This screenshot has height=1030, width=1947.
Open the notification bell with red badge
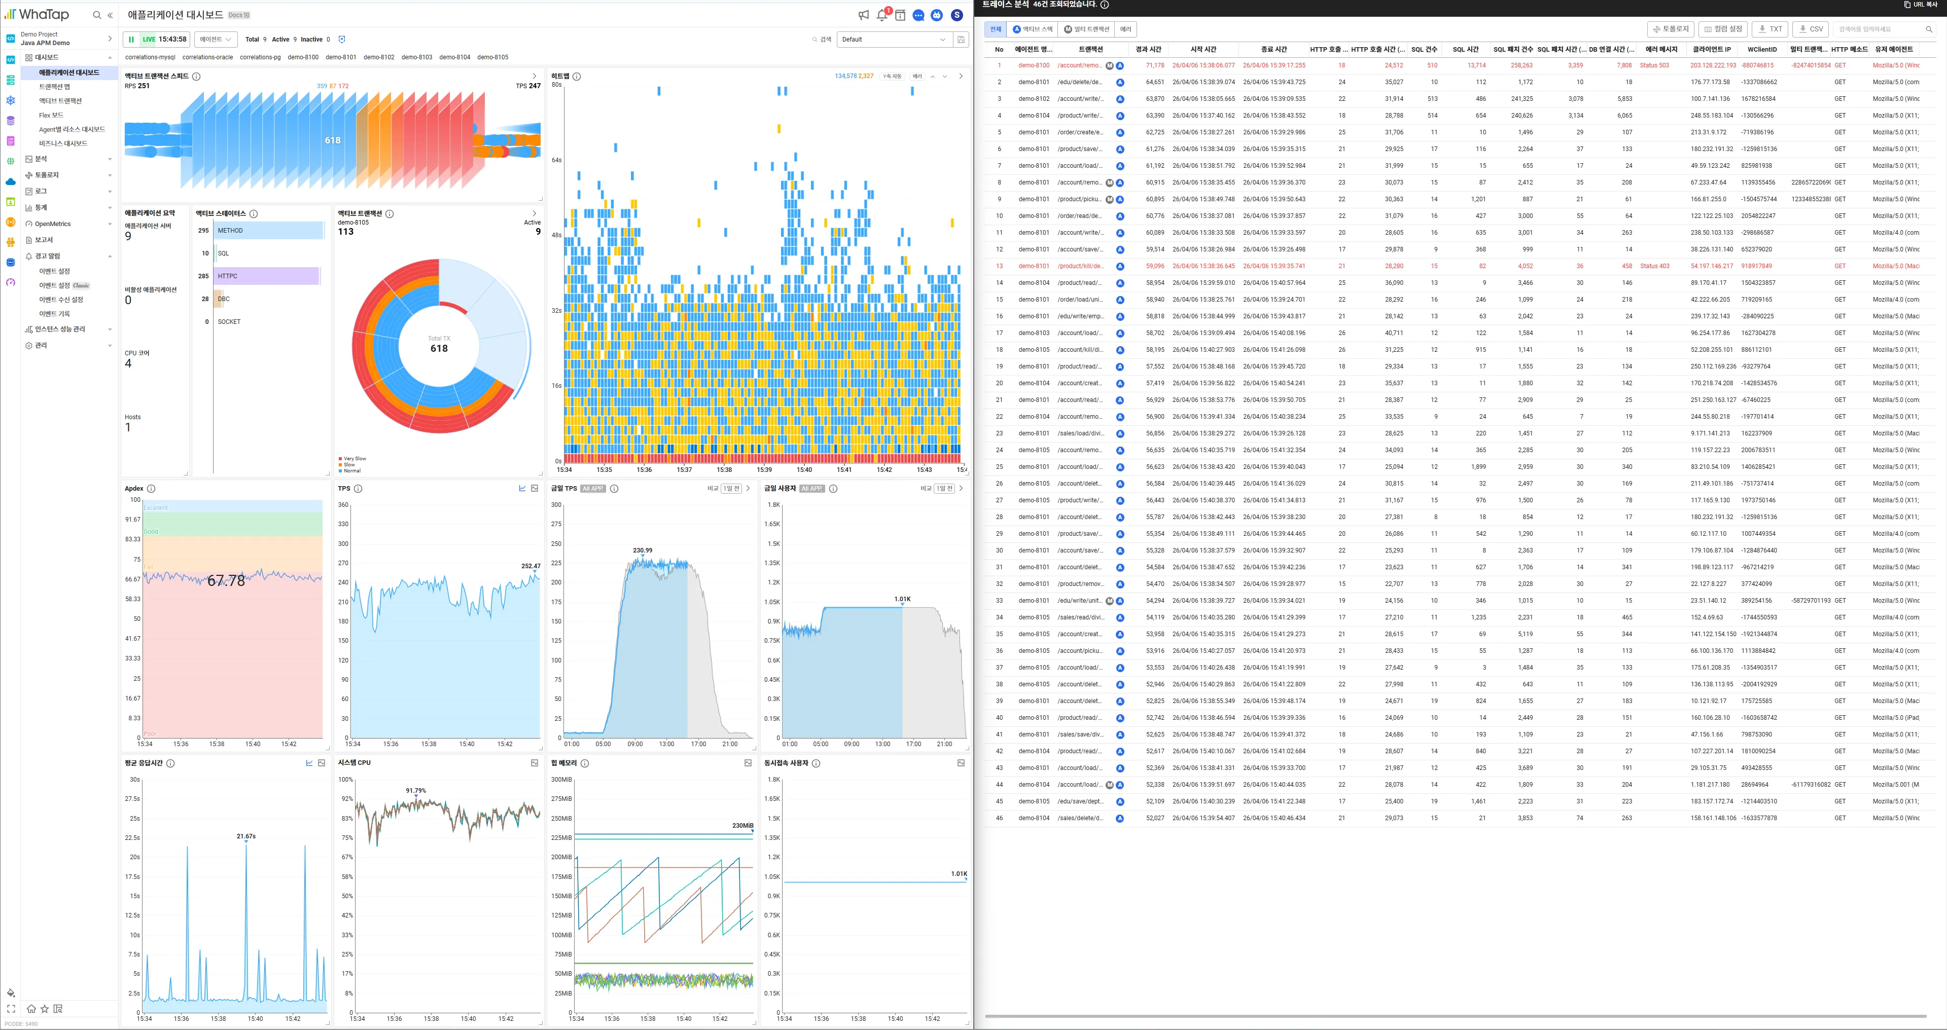(x=882, y=15)
